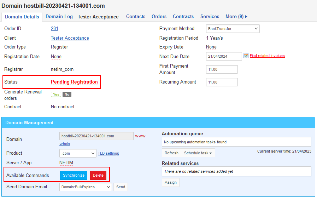
Task: Expand the Schedule task menu
Action: click(x=198, y=153)
